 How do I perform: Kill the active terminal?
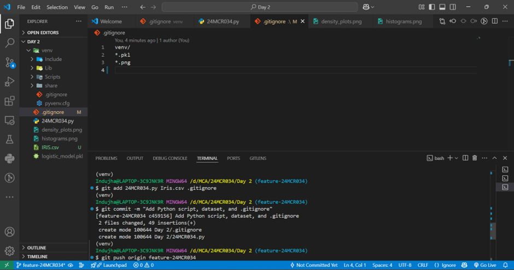pyautogui.click(x=475, y=158)
